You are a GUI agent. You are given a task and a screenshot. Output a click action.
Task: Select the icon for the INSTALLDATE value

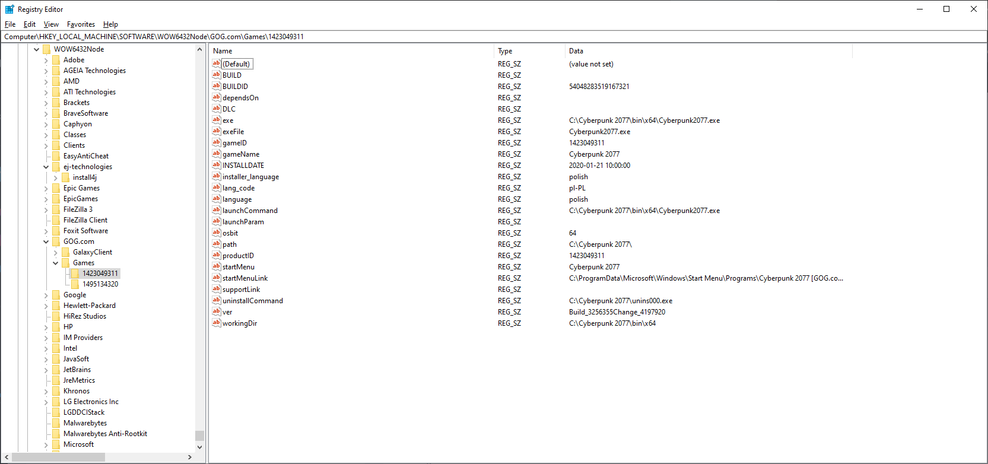tap(217, 165)
